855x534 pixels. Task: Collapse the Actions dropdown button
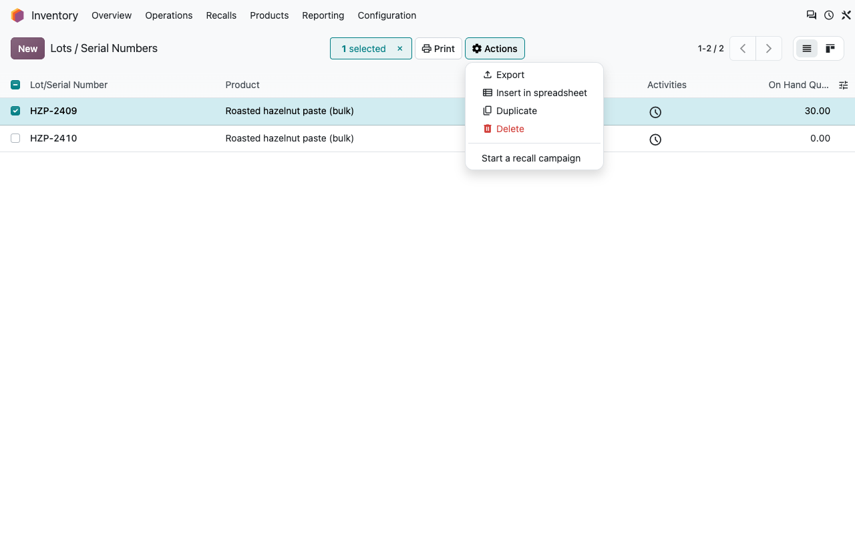click(495, 49)
